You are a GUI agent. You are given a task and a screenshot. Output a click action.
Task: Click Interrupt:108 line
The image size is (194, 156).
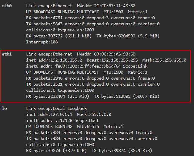(42, 42)
